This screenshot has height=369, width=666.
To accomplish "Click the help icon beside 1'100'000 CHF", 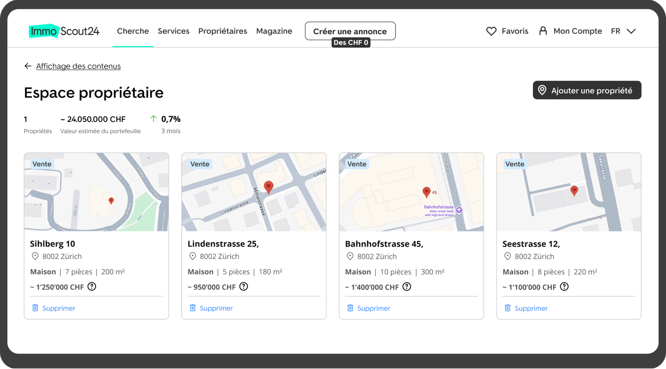I will [564, 287].
